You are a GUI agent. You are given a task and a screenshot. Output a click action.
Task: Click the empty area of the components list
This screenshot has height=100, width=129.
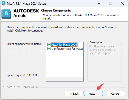(x=65, y=64)
